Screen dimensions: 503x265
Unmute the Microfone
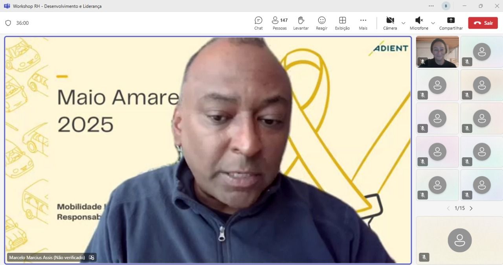pyautogui.click(x=419, y=23)
